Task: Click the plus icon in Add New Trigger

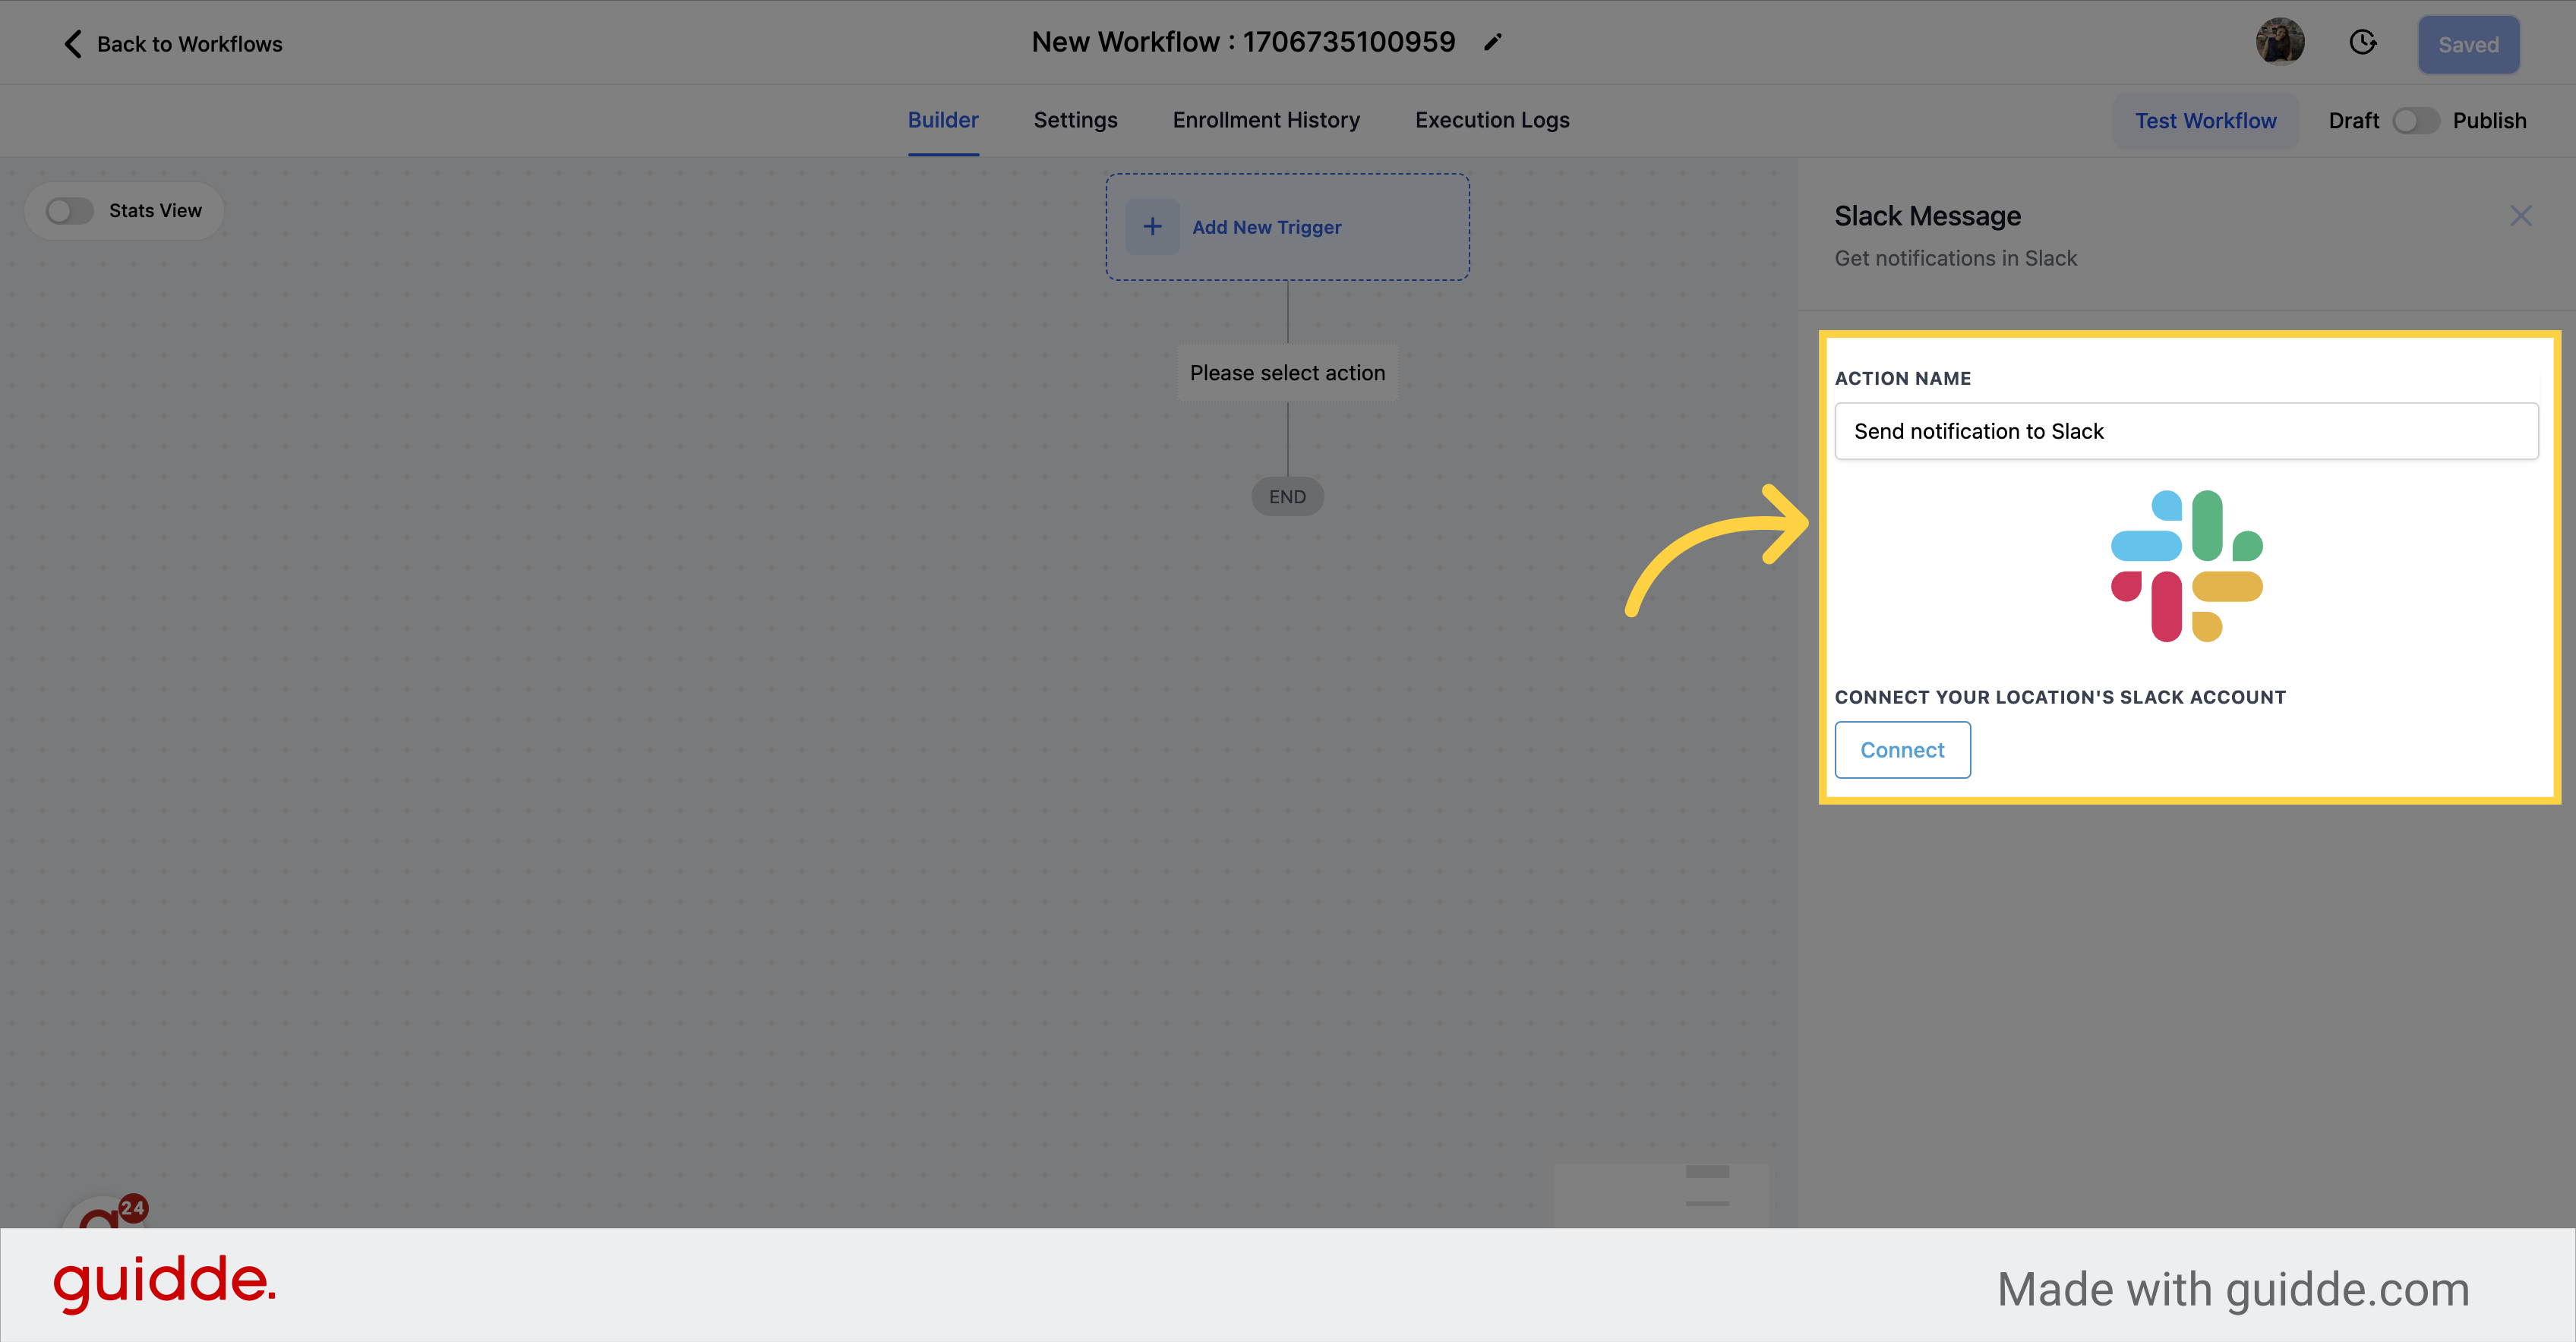Action: tap(1152, 227)
